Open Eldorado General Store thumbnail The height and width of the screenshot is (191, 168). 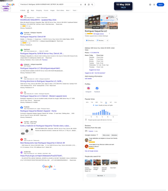[106, 163]
